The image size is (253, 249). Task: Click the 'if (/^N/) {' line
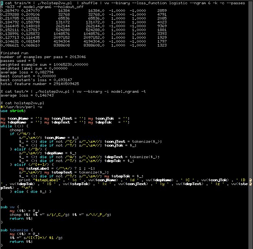[22, 134]
